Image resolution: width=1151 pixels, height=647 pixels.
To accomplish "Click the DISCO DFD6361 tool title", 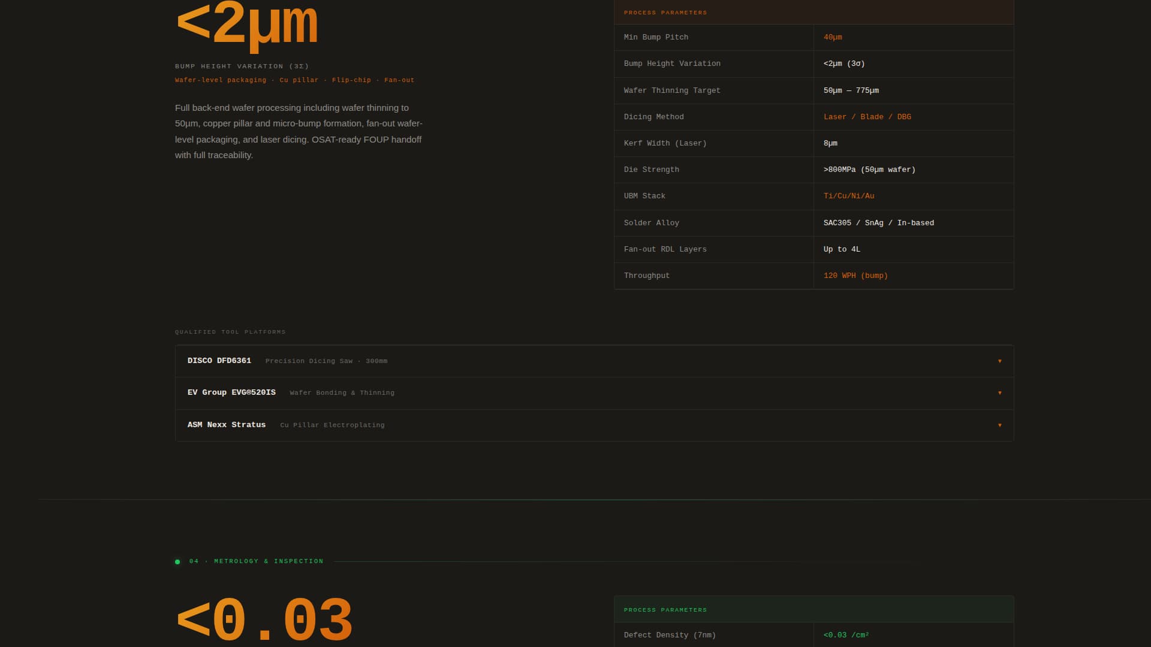I will point(219,361).
